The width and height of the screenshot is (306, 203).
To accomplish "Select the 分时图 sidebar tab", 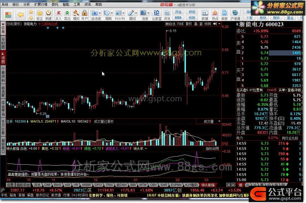I will [3, 43].
